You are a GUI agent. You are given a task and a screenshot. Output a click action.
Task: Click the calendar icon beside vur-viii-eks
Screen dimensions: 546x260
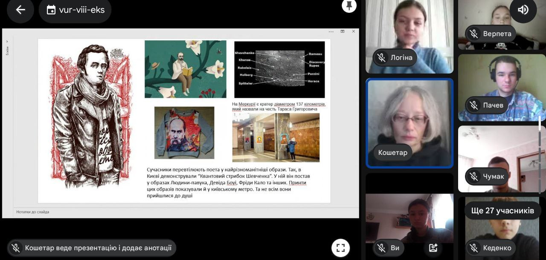pos(51,10)
